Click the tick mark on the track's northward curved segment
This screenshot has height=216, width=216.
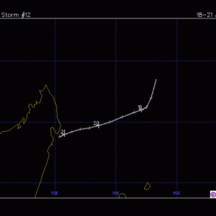(x=151, y=98)
